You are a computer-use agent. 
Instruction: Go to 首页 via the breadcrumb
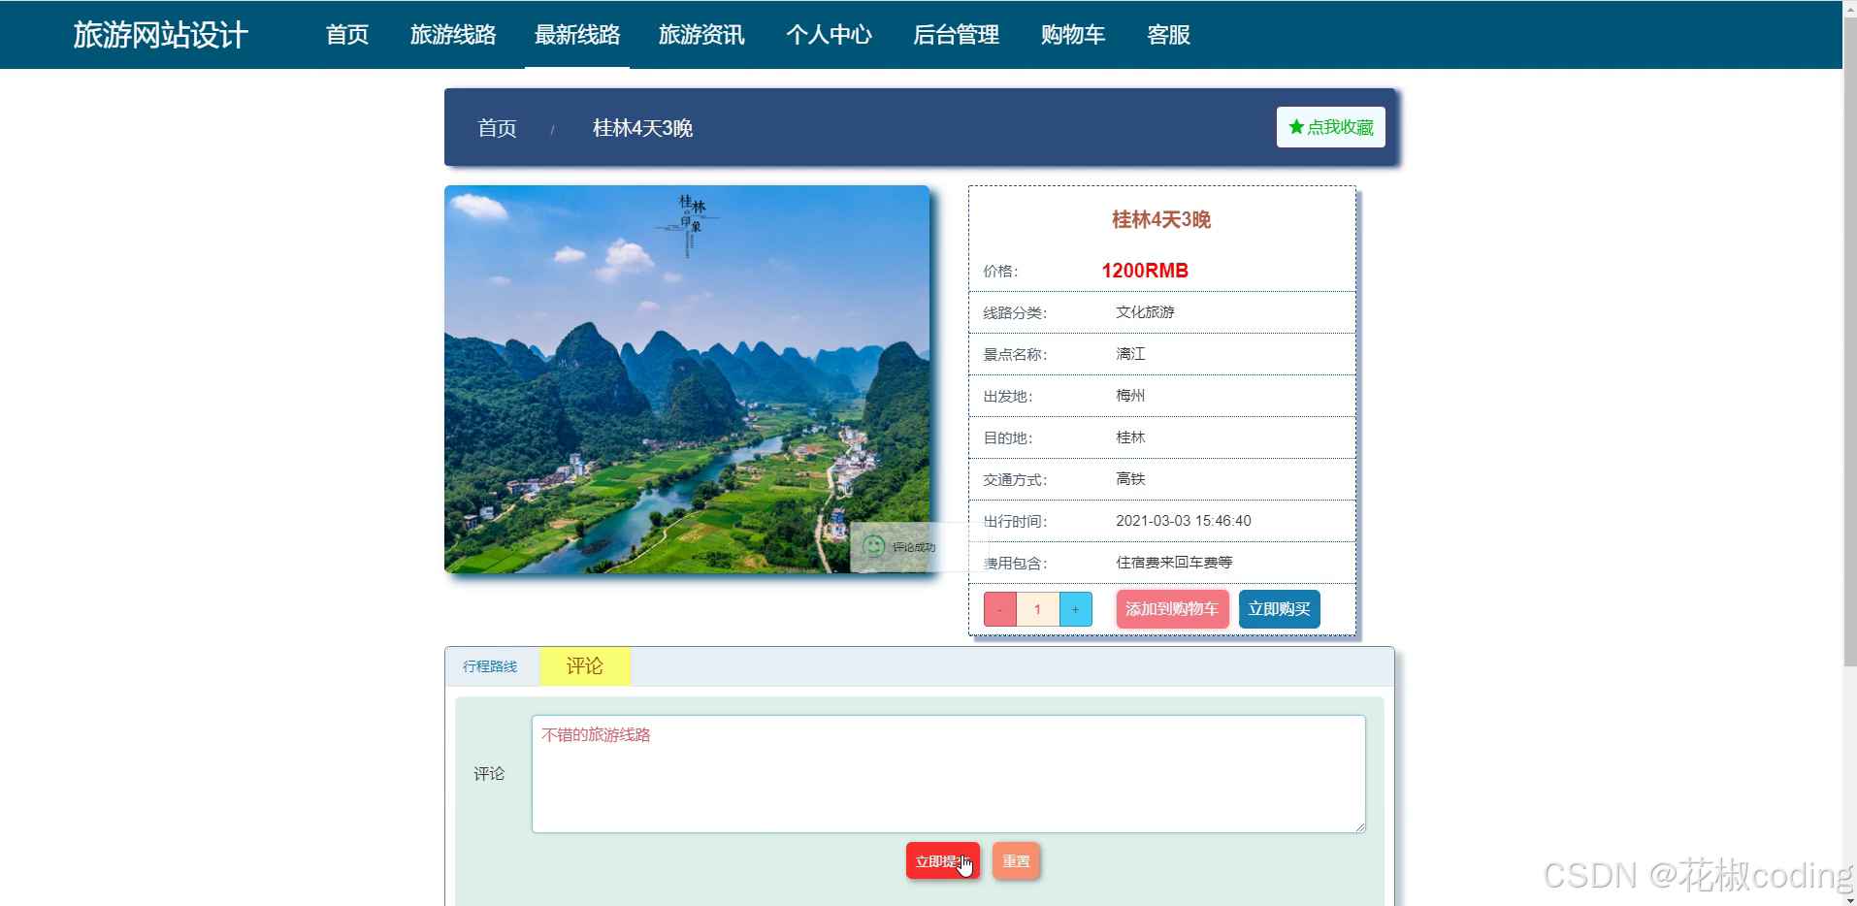coord(497,127)
